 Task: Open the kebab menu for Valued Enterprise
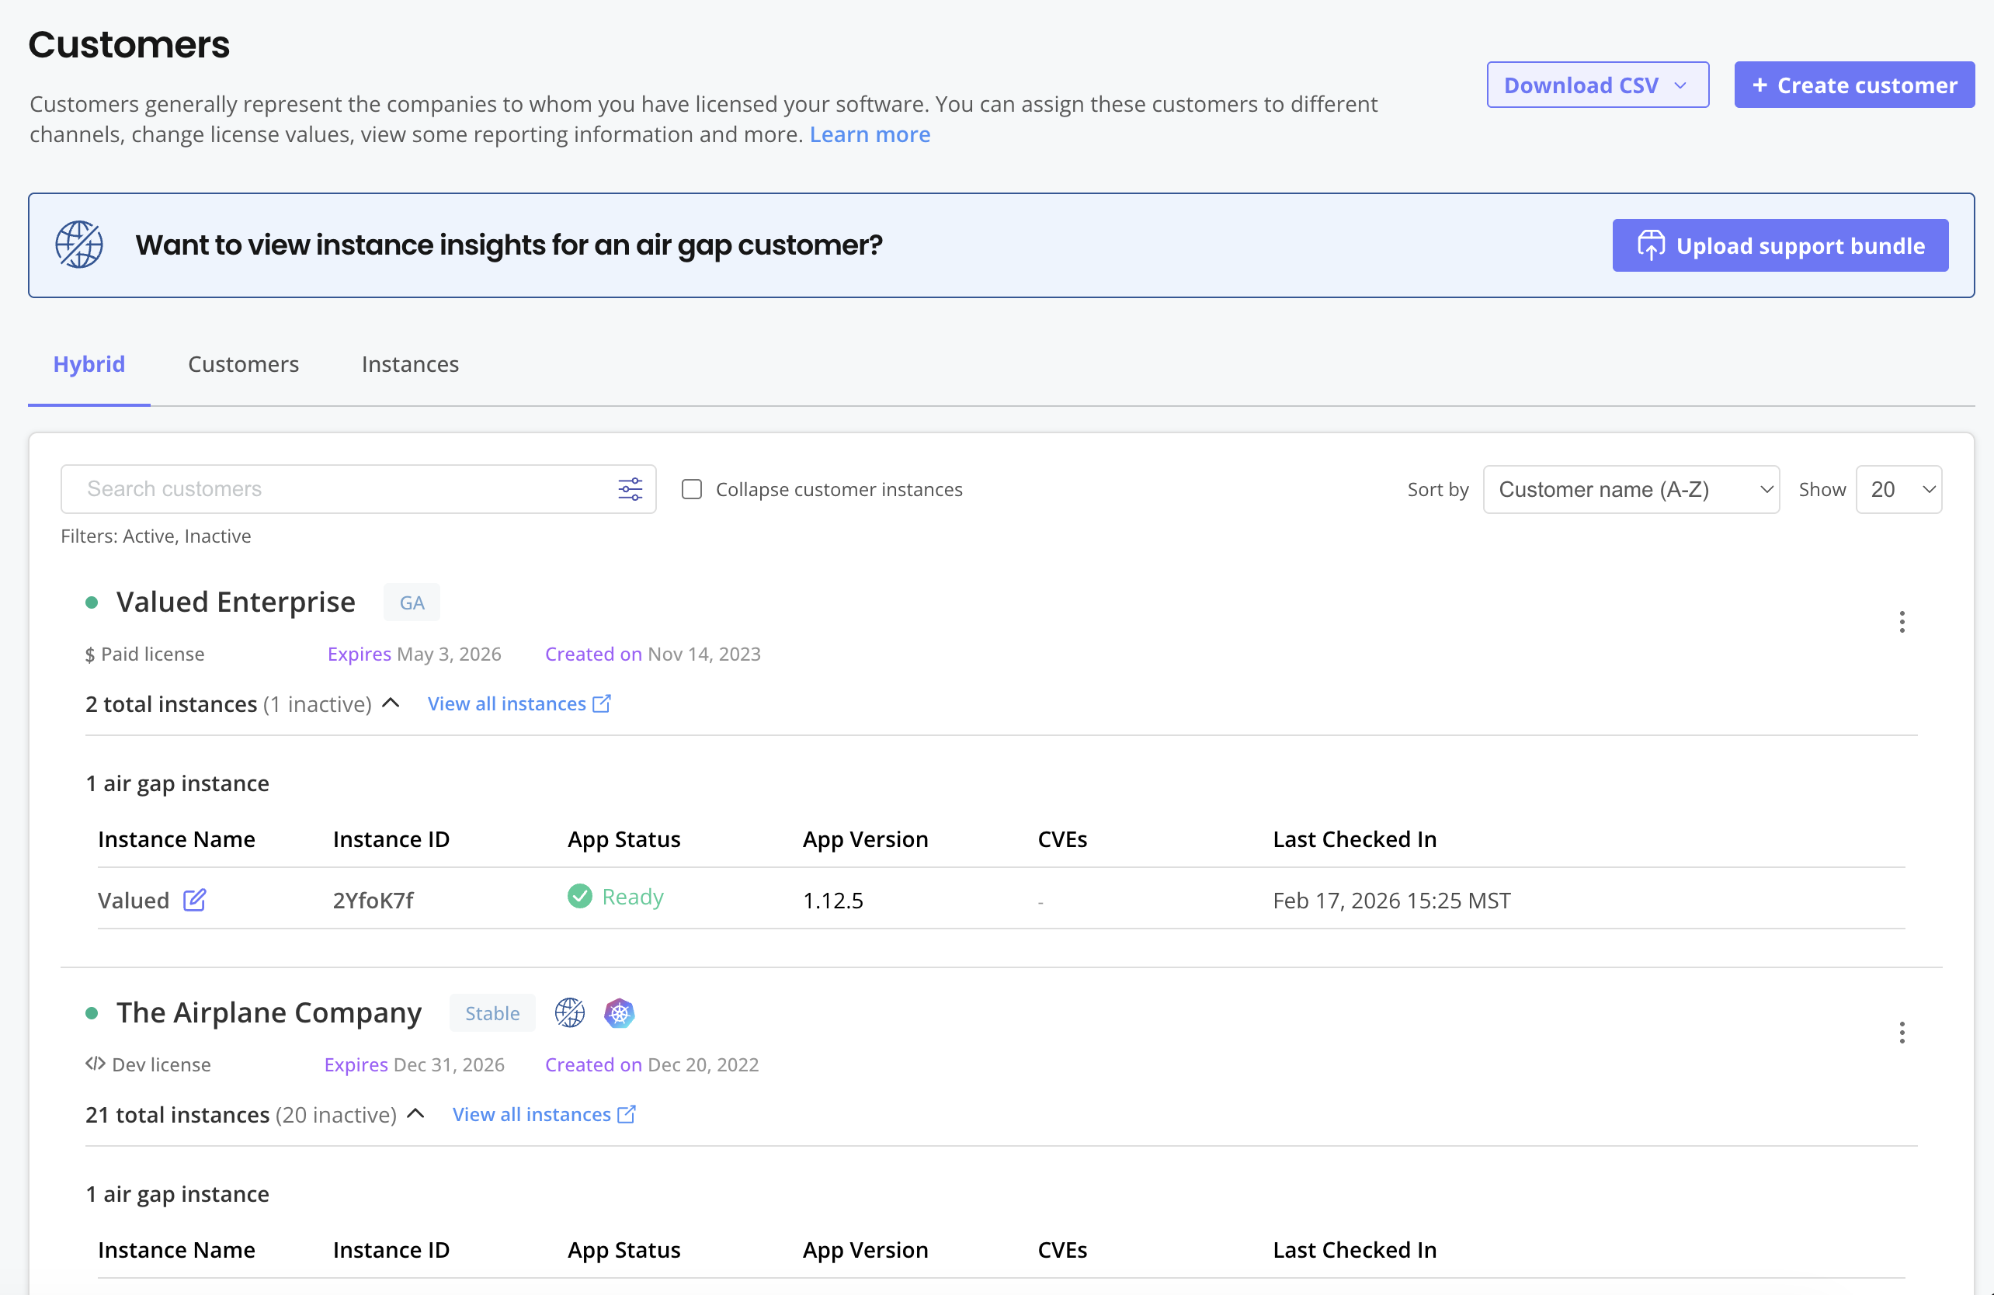tap(1902, 622)
